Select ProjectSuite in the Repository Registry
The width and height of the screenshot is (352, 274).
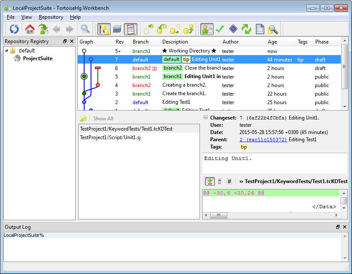(x=38, y=58)
